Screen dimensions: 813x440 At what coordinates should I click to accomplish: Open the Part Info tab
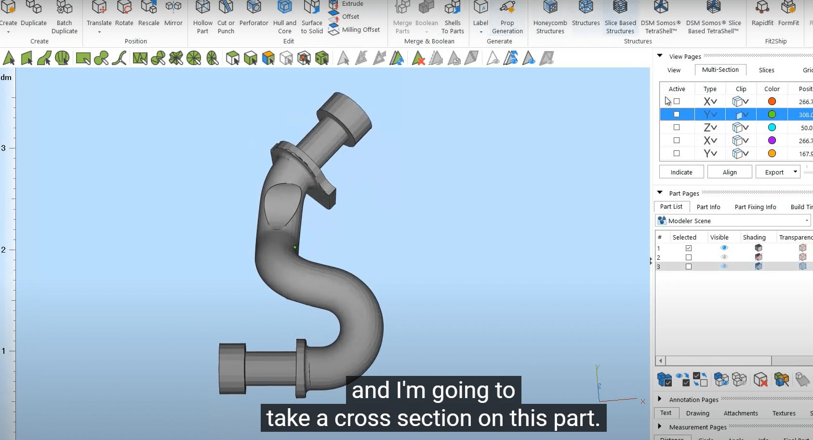(x=708, y=207)
